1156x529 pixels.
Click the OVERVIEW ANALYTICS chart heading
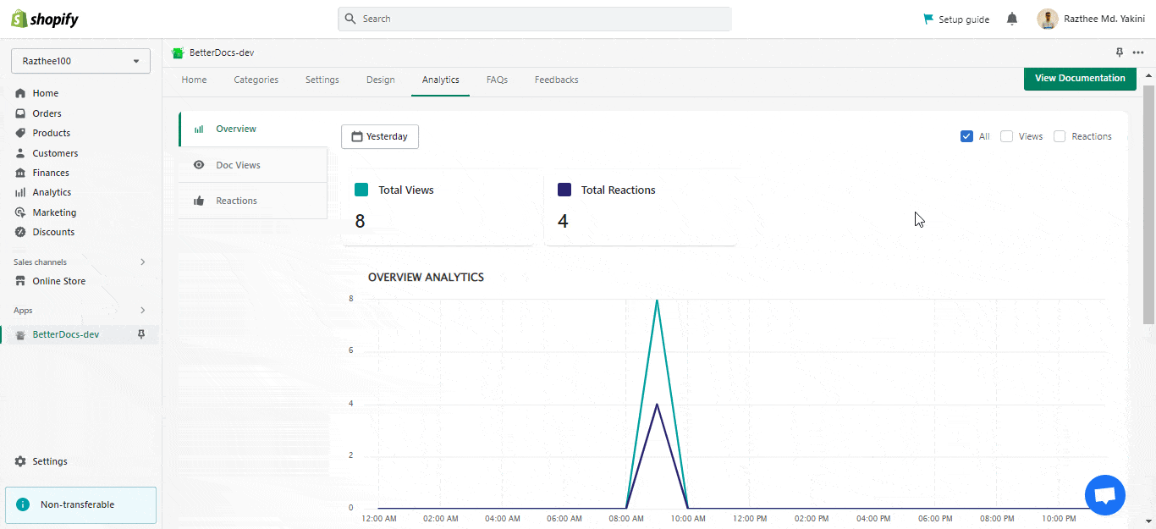click(x=426, y=278)
